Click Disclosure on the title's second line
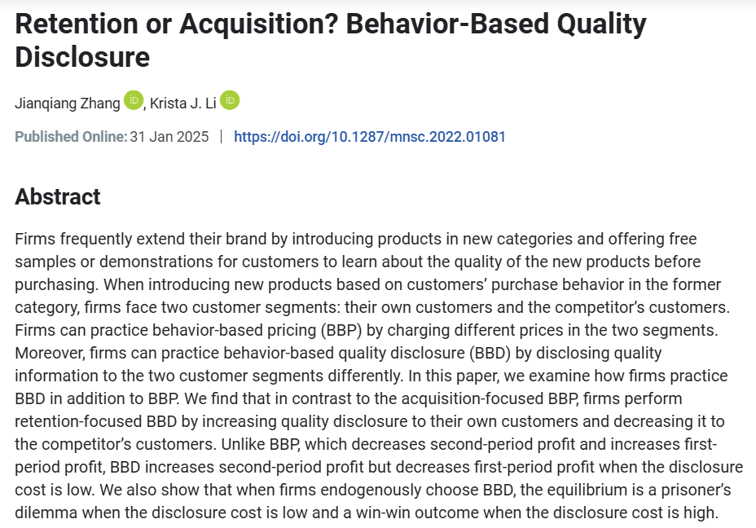756x528 pixels. pyautogui.click(x=82, y=57)
